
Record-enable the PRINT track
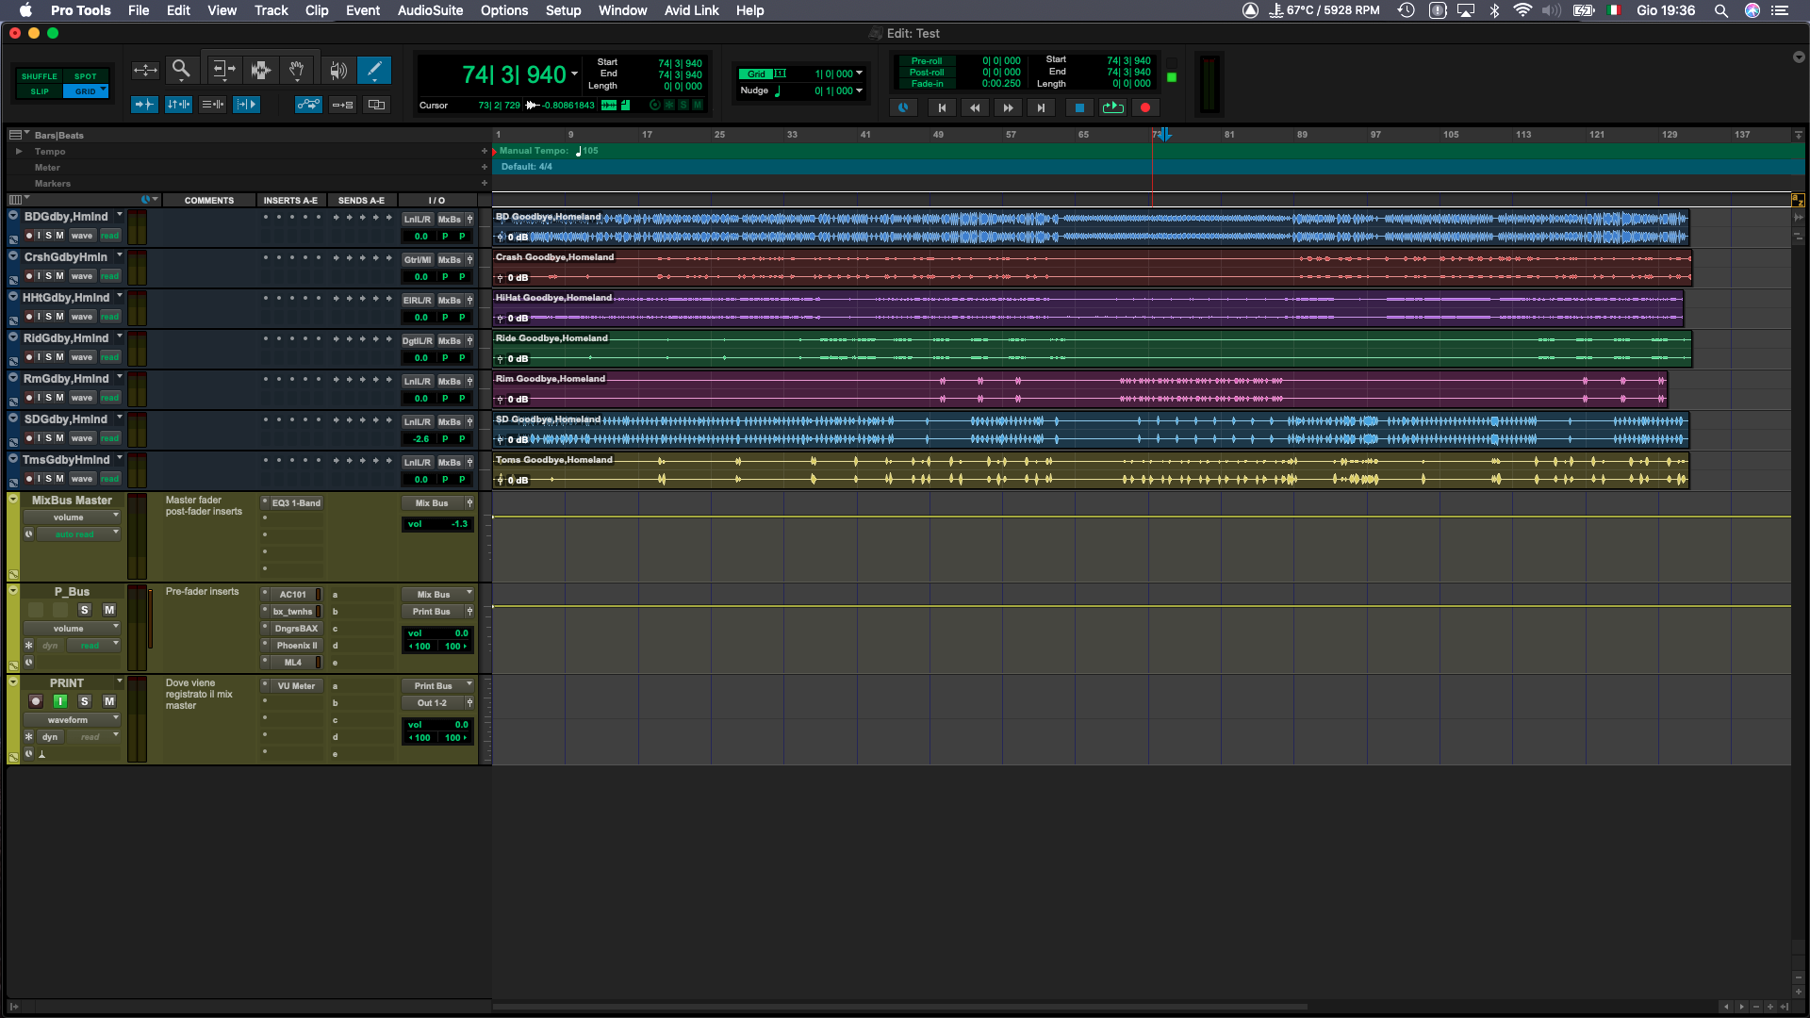click(36, 701)
